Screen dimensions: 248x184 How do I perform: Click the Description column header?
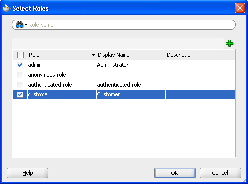click(x=201, y=55)
